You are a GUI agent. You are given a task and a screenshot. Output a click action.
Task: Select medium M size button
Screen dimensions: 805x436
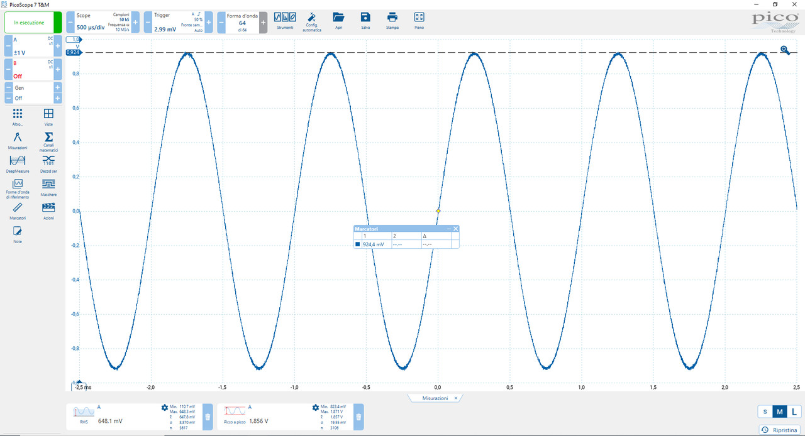[779, 411]
